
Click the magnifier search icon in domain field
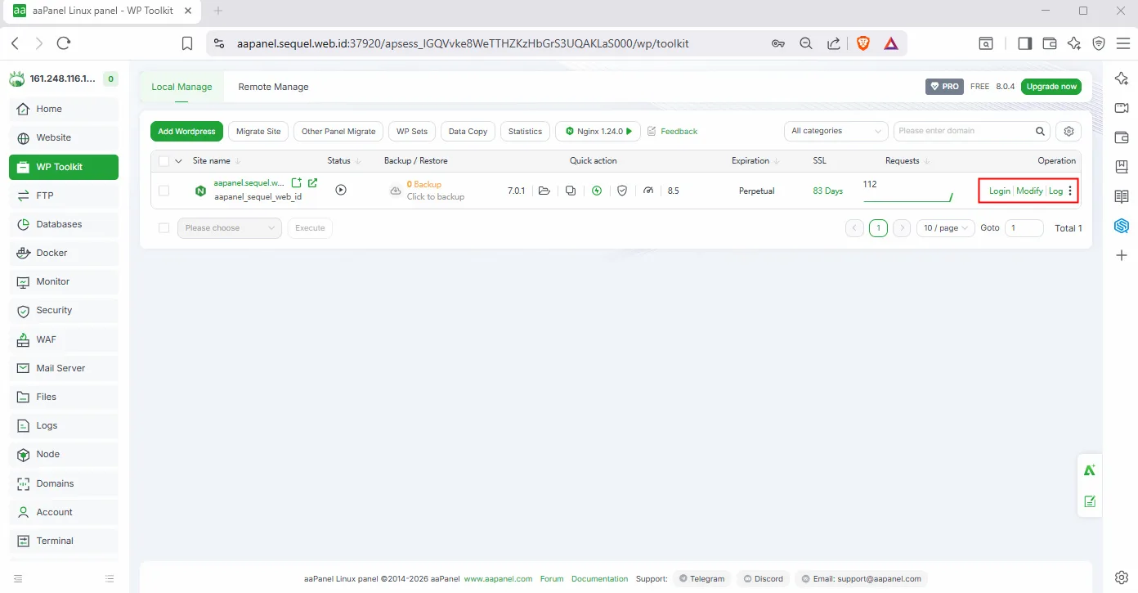(1041, 131)
